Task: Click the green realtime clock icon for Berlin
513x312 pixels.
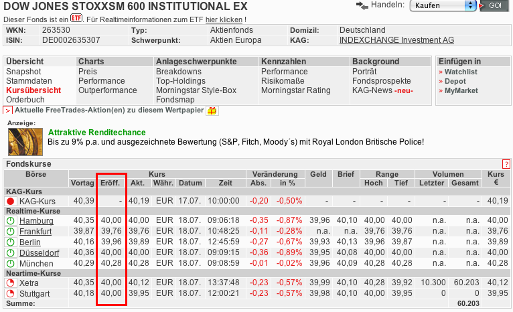Action: tap(11, 242)
